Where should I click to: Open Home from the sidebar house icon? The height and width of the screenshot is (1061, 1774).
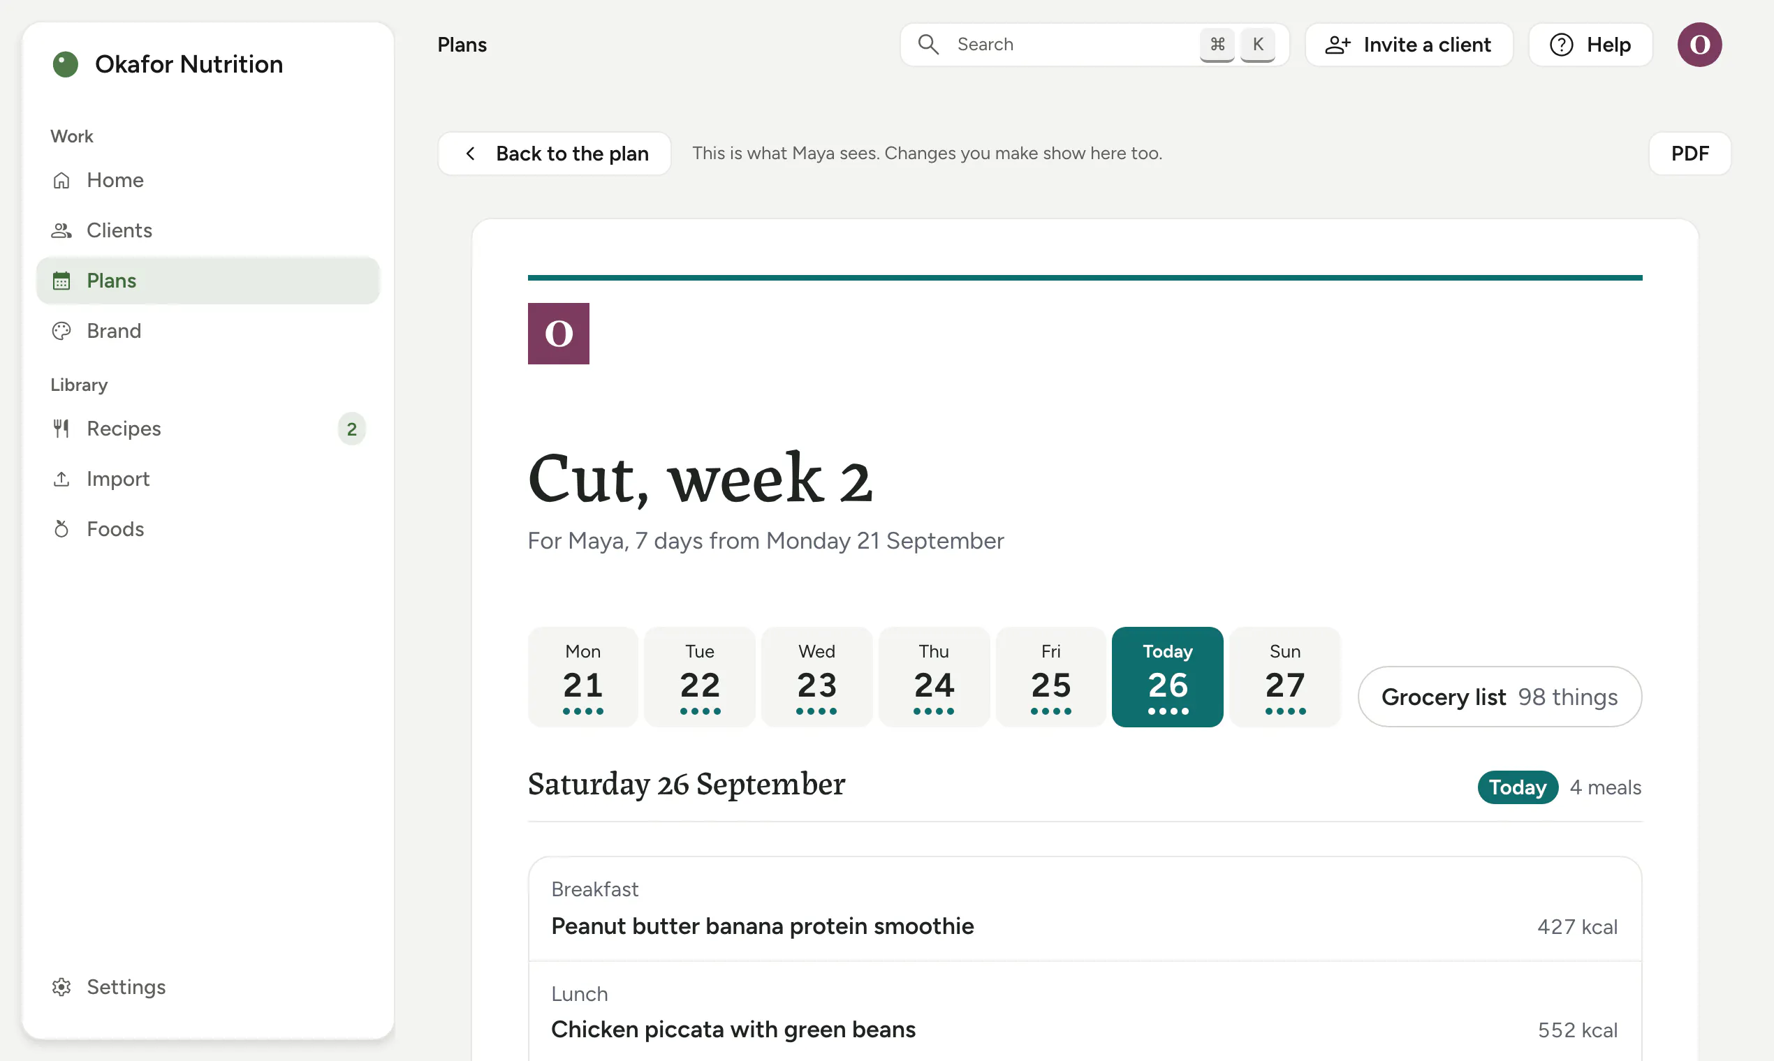point(61,180)
